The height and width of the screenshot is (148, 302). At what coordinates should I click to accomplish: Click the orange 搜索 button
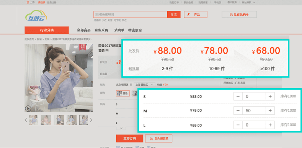point(174,15)
